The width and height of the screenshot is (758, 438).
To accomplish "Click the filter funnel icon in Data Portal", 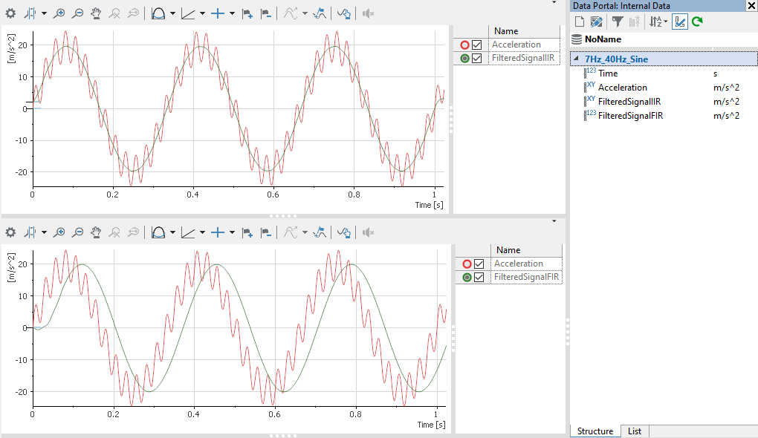I will click(x=617, y=22).
